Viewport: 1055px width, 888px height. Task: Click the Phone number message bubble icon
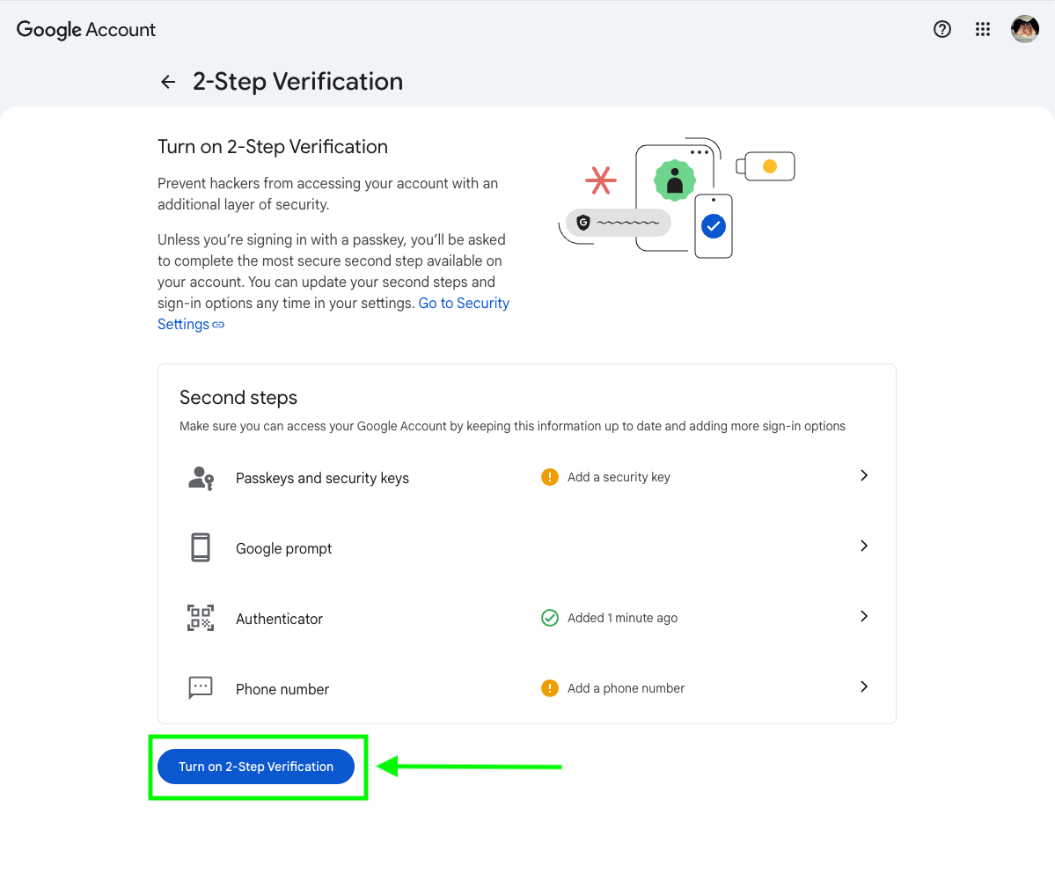pos(201,687)
